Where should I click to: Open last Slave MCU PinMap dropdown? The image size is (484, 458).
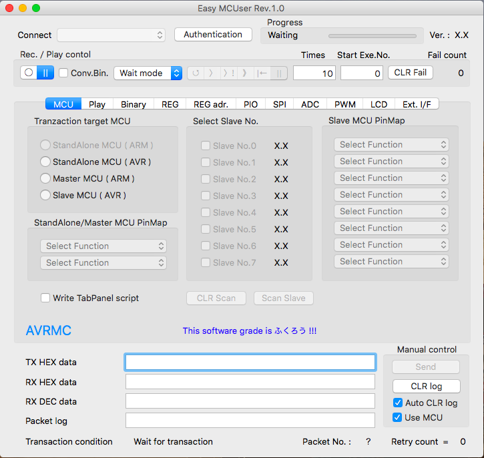tap(391, 261)
